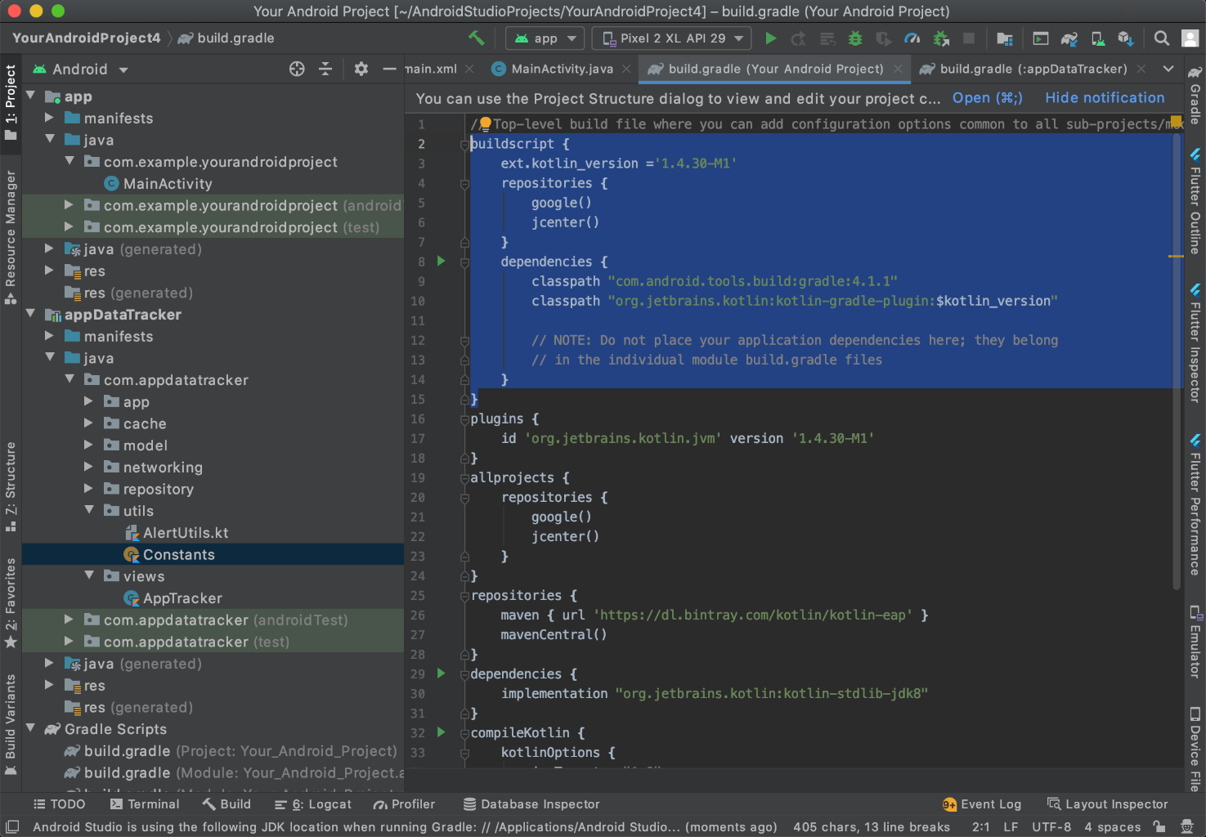Click Apply Changes and Restart Activity icon

(799, 38)
